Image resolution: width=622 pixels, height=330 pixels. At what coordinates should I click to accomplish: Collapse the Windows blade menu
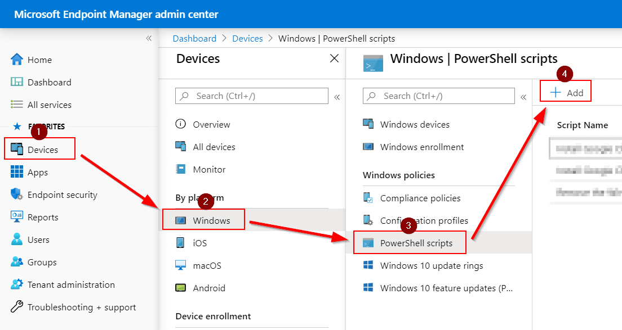tap(523, 97)
